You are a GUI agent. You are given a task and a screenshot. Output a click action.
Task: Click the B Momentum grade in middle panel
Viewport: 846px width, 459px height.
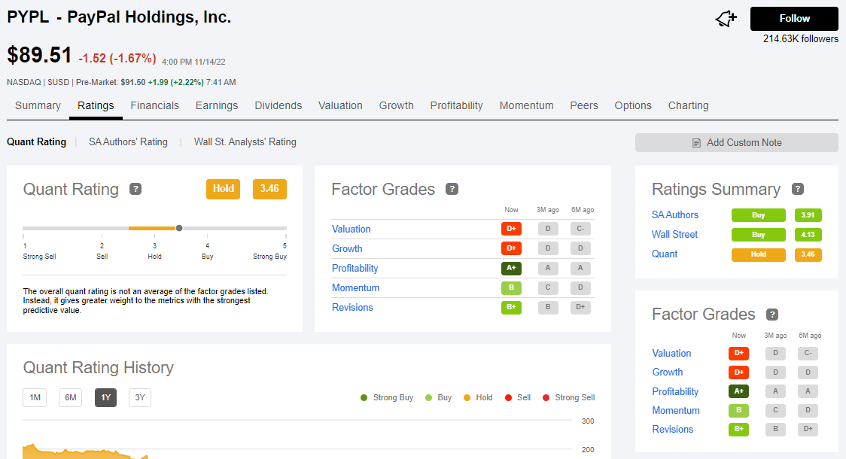point(512,287)
